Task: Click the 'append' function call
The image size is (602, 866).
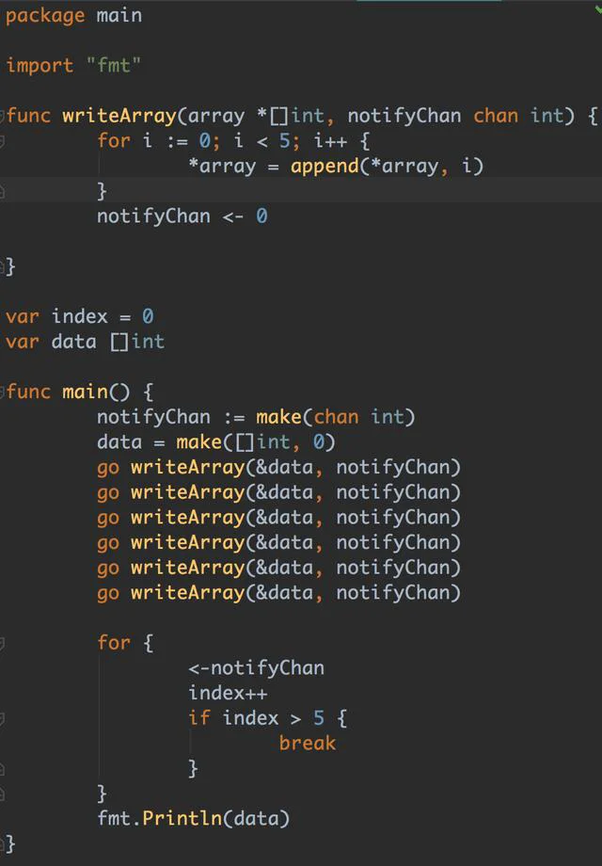Action: coord(325,167)
